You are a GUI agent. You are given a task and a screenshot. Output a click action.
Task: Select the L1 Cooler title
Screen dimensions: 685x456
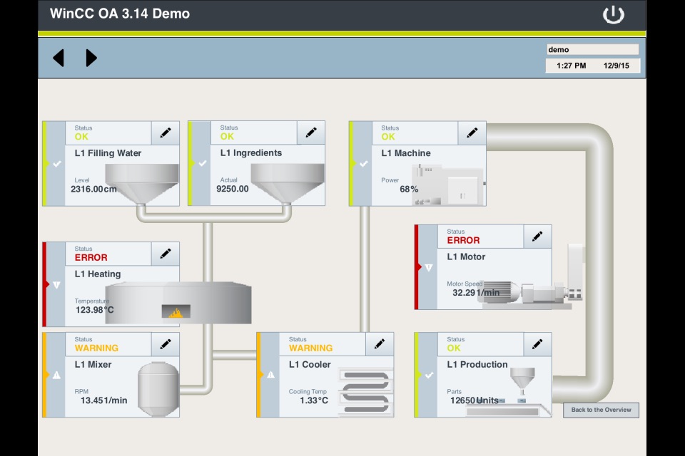click(x=309, y=364)
